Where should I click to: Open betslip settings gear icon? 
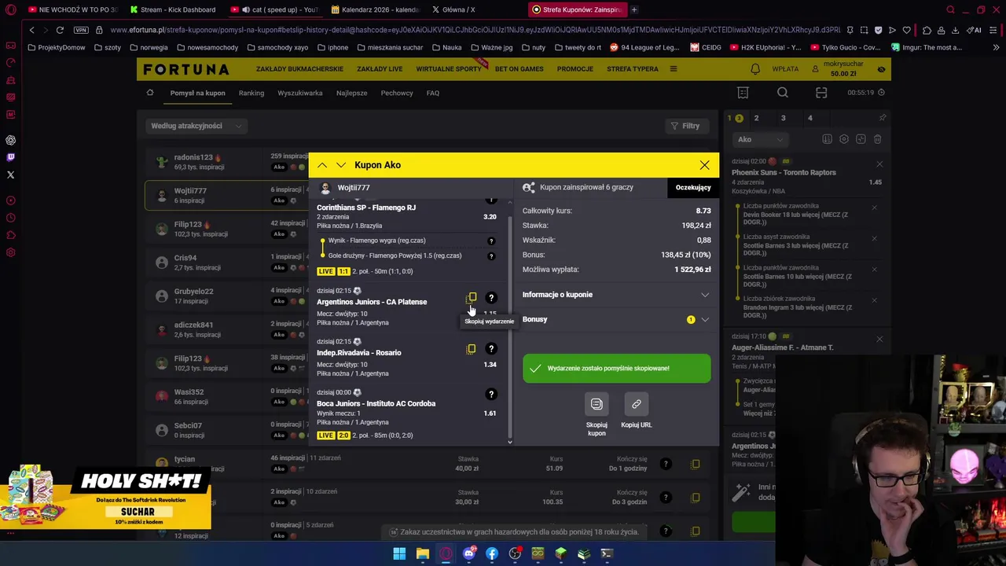[x=844, y=139]
